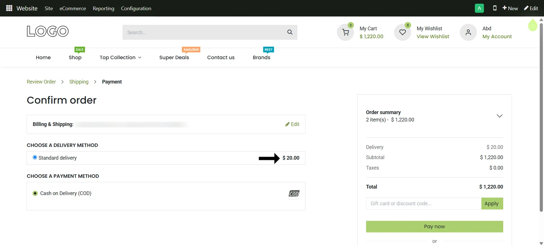The image size is (544, 246).
Task: Select Standard delivery radio button
Action: tap(35, 157)
